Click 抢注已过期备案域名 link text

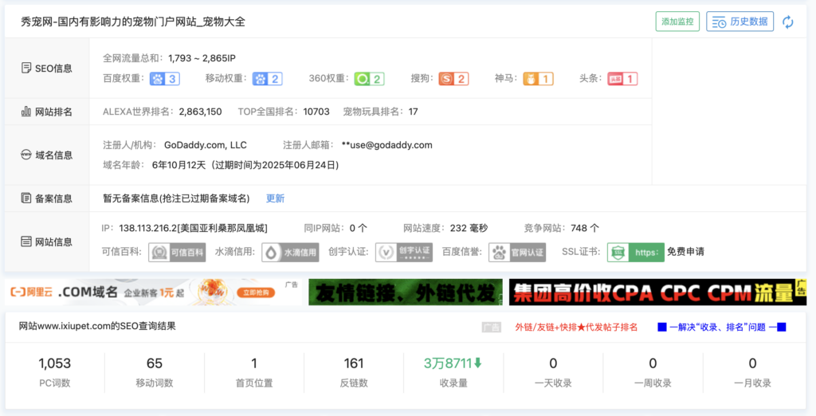pos(205,198)
